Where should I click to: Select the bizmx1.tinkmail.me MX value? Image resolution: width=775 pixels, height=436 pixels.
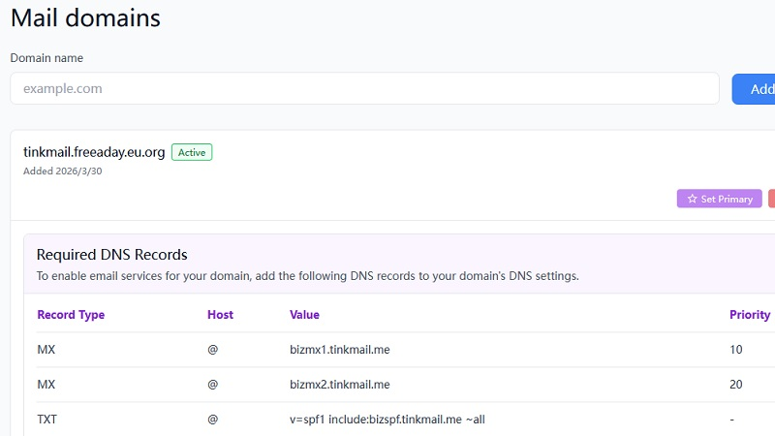coord(339,350)
